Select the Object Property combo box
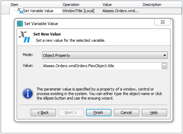 [105, 55]
